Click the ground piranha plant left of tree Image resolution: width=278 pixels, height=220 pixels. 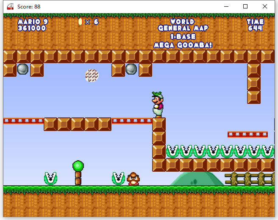pyautogui.click(x=50, y=178)
